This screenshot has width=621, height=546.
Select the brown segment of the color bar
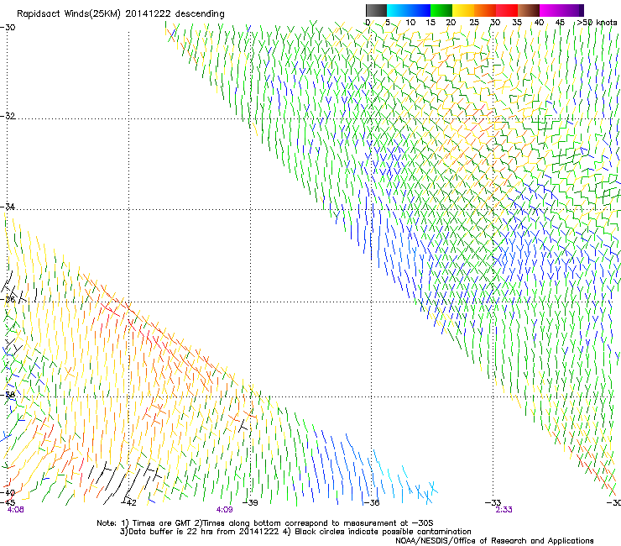coord(529,10)
